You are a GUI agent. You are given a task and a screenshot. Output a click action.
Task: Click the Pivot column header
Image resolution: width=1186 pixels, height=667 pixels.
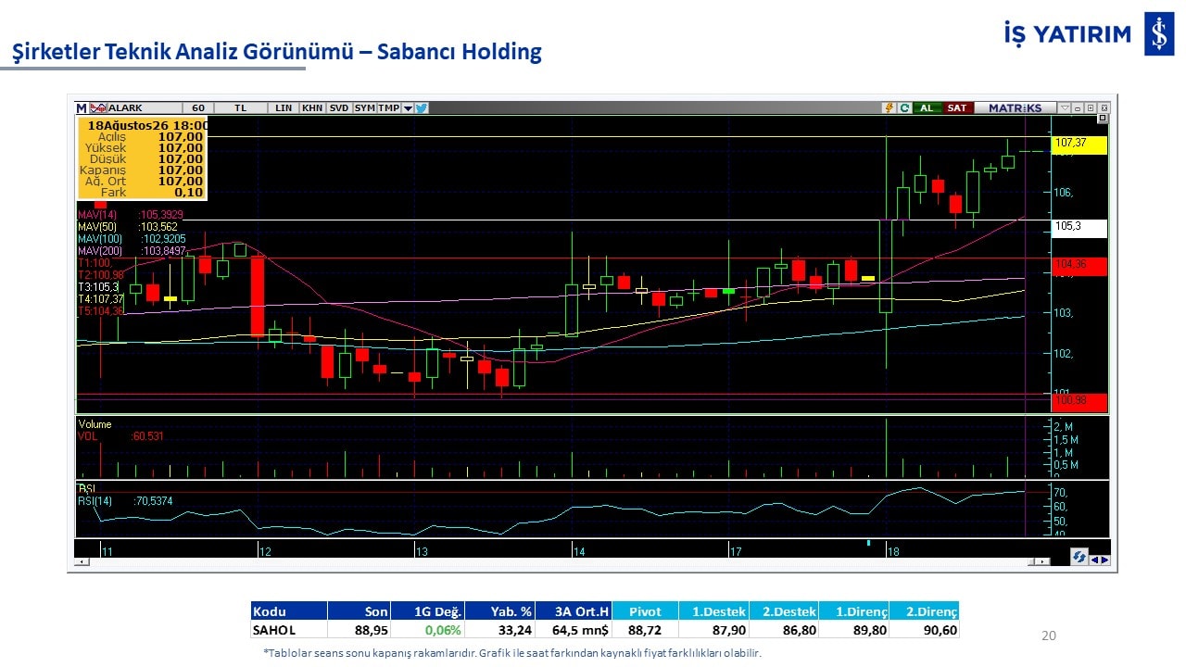645,611
